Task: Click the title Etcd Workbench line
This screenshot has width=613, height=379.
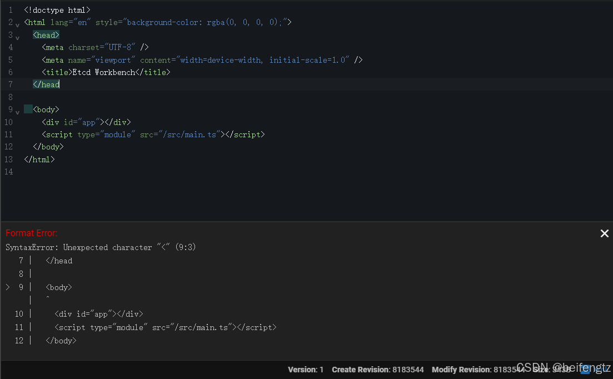Action: click(x=106, y=72)
